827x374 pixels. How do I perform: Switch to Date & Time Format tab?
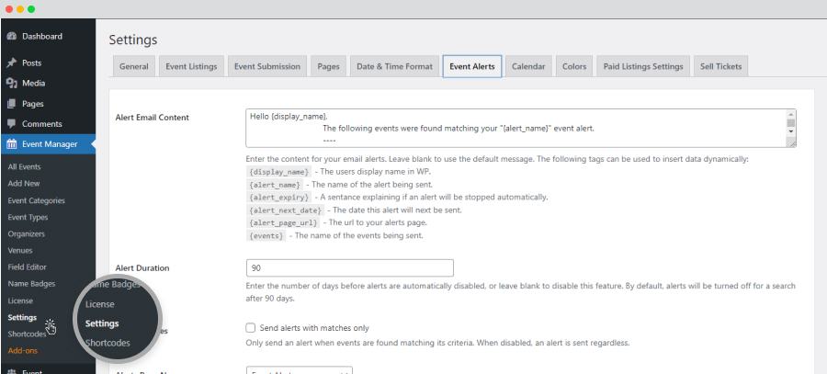coord(394,66)
